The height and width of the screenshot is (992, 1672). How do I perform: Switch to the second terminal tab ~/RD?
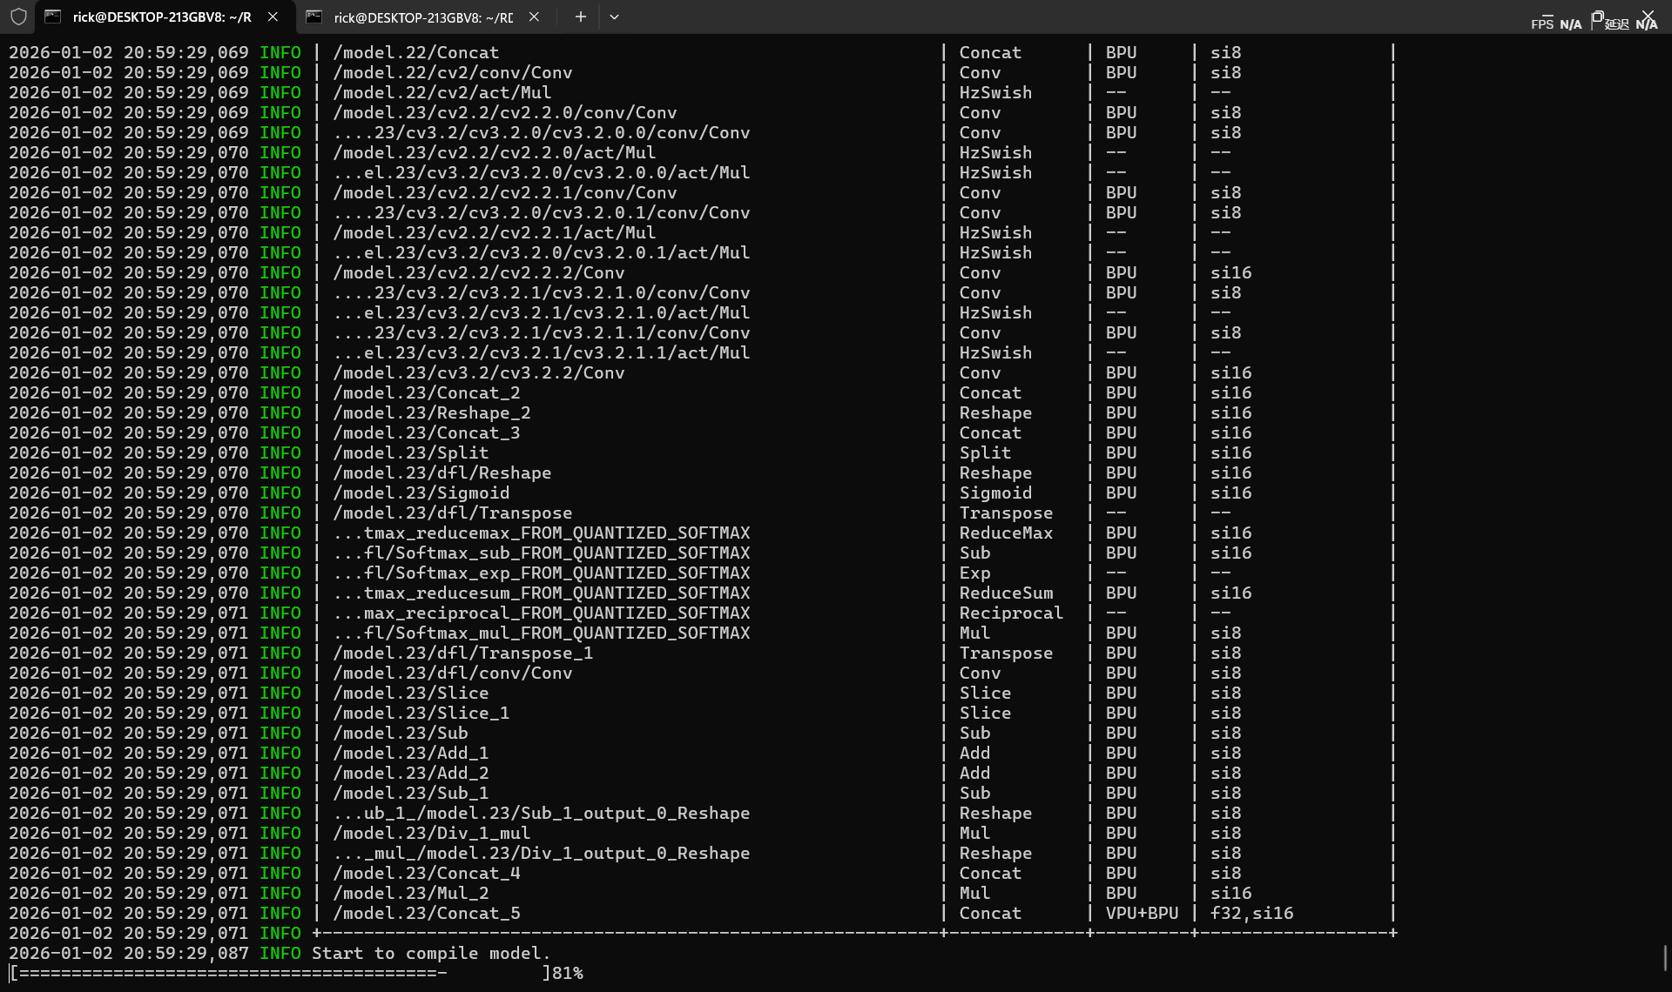click(x=422, y=17)
